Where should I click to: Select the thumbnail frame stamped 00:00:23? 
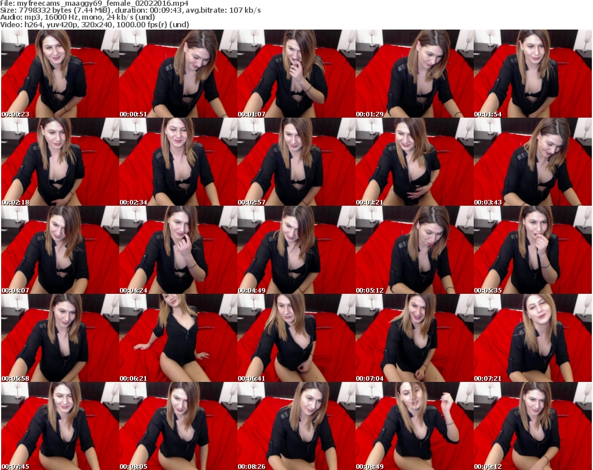point(60,74)
